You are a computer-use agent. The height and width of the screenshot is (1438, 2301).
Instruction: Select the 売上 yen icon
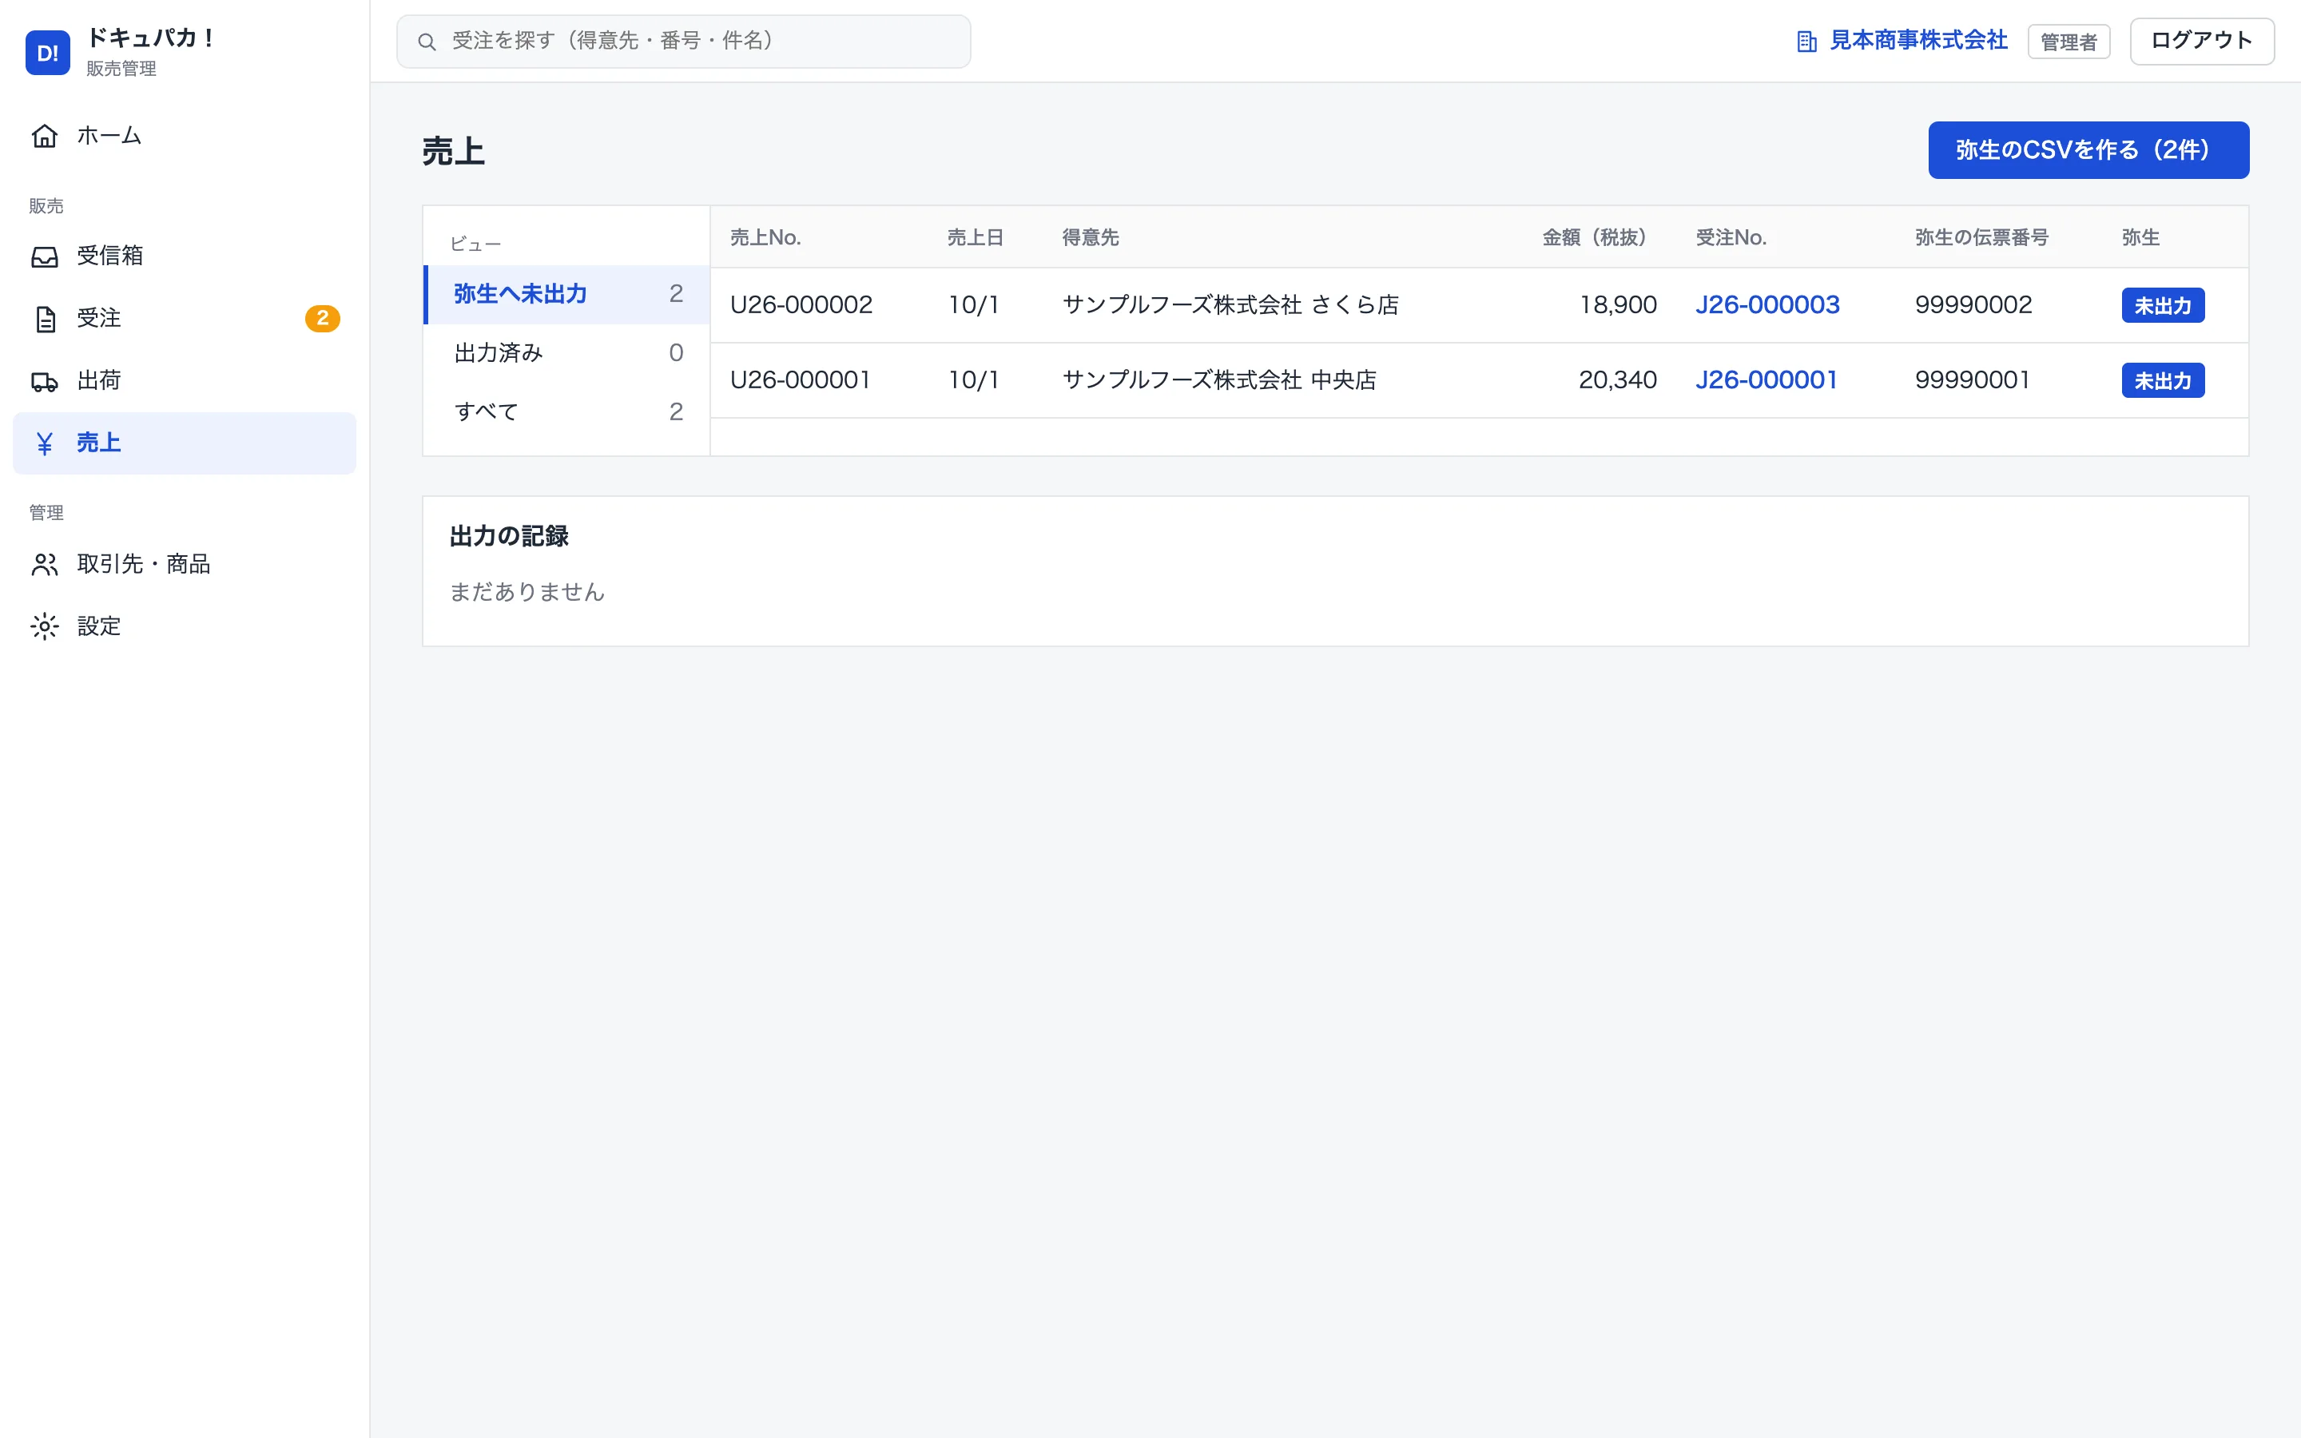coord(45,443)
